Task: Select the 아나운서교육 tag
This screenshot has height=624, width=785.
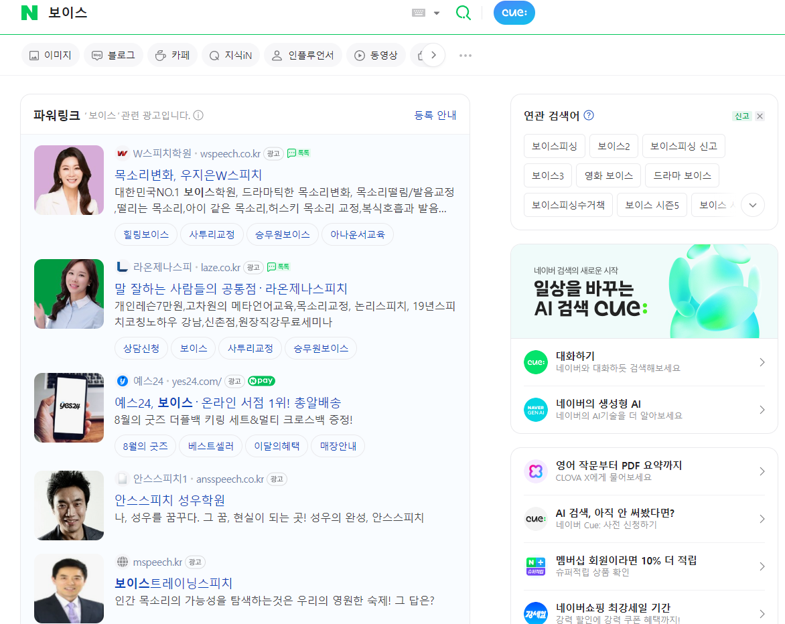Action: point(358,234)
